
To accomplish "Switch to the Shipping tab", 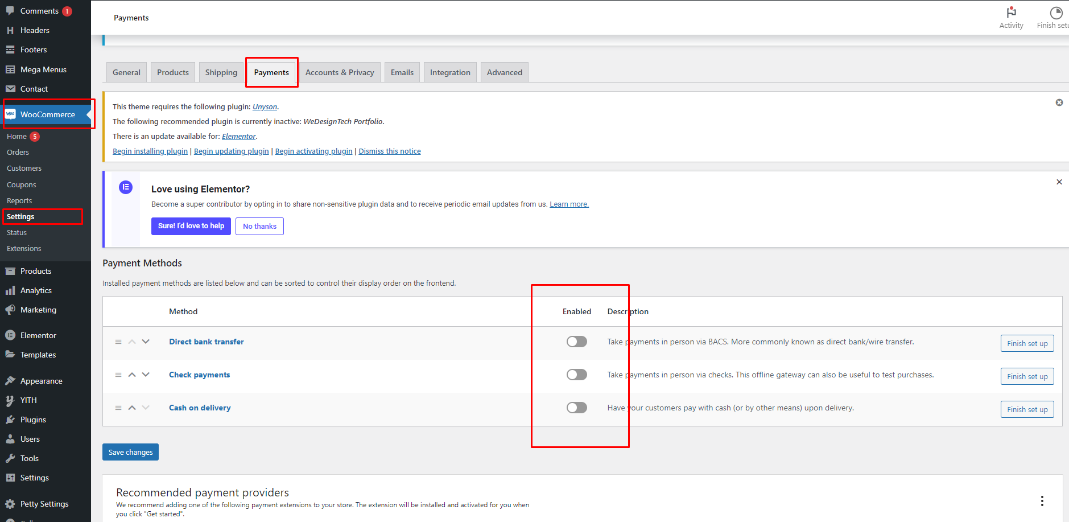I will pyautogui.click(x=221, y=72).
